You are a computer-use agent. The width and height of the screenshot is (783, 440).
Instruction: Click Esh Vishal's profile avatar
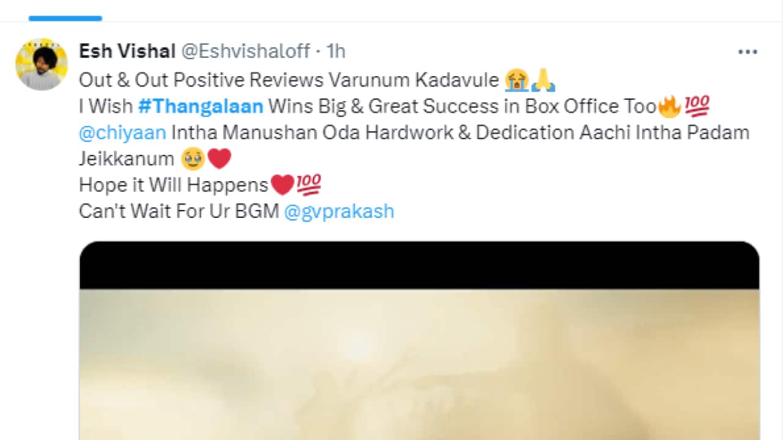coord(42,64)
